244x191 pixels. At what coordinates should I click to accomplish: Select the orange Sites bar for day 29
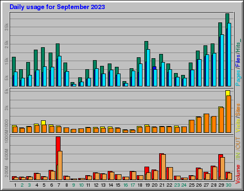click(x=222, y=120)
